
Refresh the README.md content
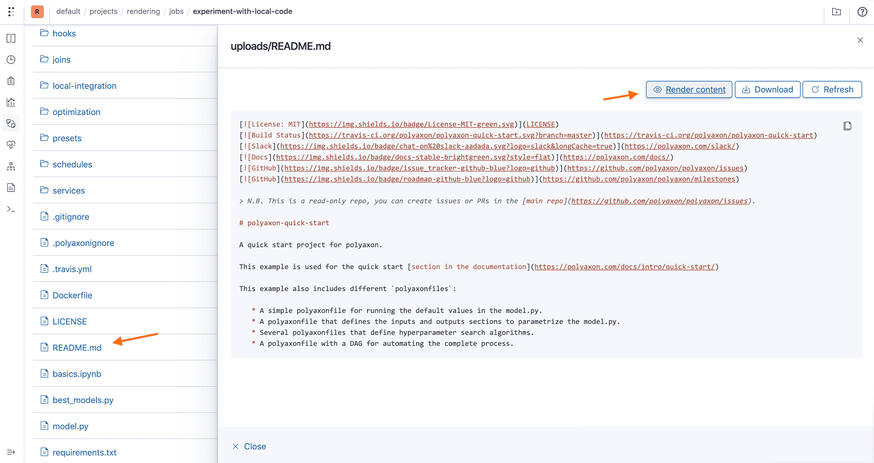(832, 89)
